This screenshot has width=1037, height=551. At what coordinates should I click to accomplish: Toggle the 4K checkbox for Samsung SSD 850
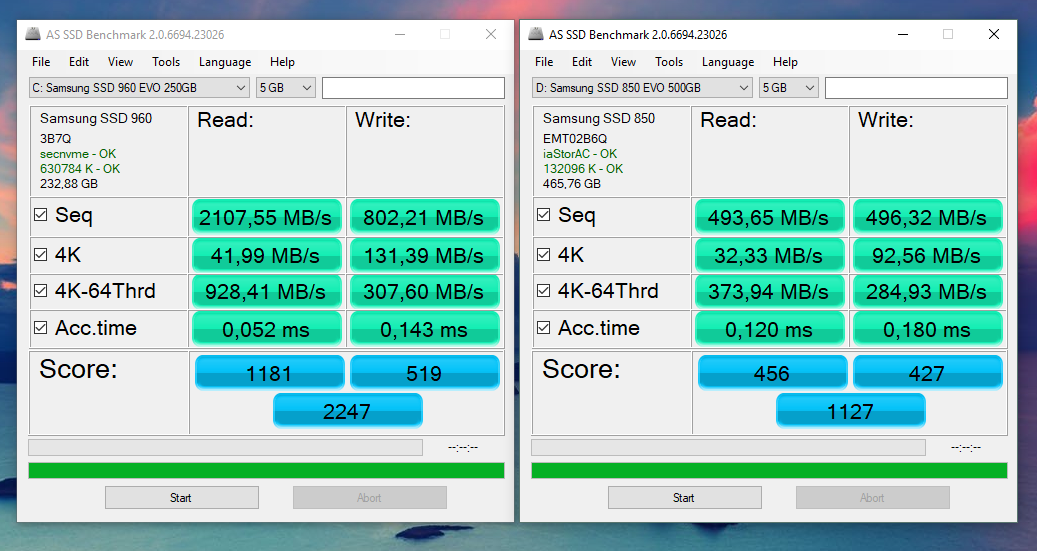[x=544, y=255]
